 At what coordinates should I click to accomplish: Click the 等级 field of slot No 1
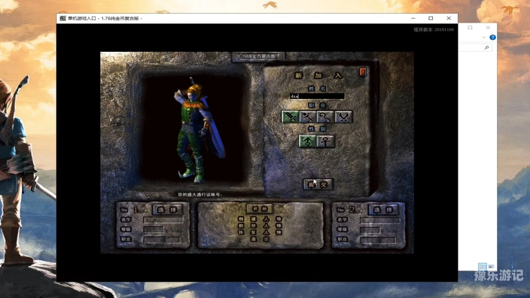pyautogui.click(x=153, y=230)
